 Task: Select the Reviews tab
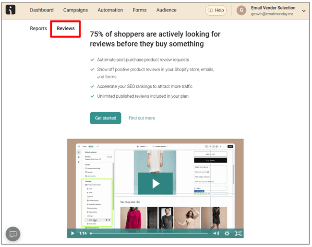tap(66, 28)
